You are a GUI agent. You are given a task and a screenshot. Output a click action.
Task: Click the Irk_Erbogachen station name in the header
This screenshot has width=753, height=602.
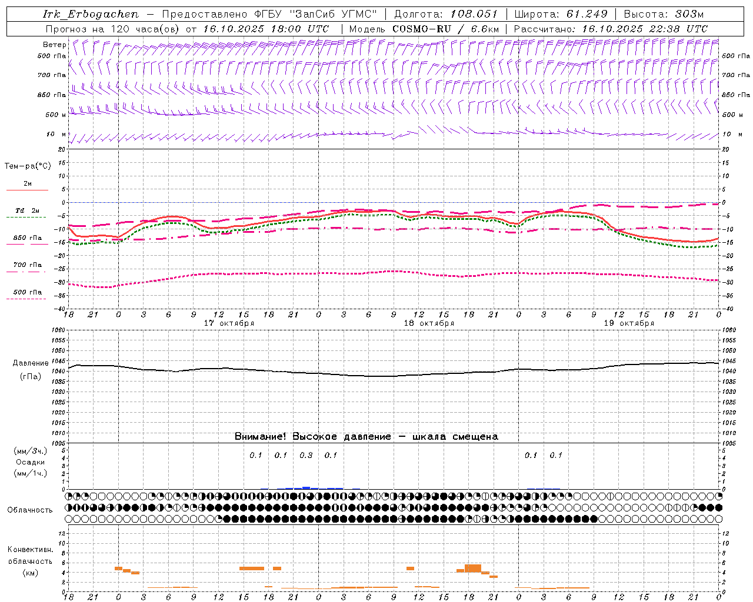(x=91, y=14)
